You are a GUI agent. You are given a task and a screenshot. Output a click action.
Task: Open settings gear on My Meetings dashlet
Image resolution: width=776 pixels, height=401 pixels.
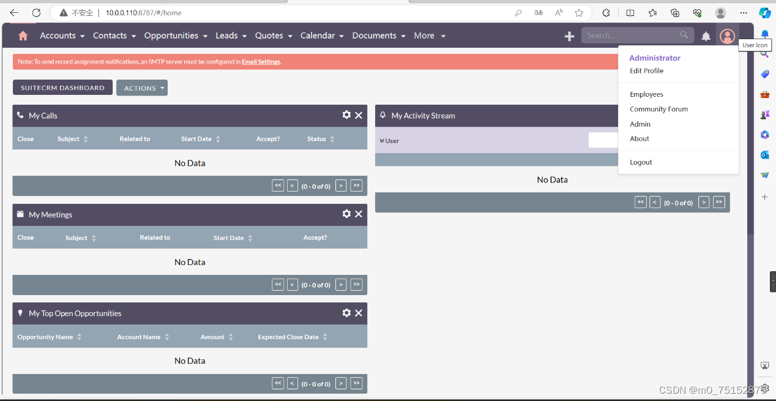pyautogui.click(x=346, y=214)
